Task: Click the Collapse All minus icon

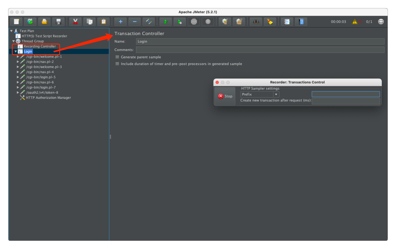Action: [135, 22]
